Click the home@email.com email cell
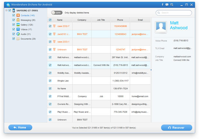The width and height of the screenshot is (199, 139). (x=140, y=97)
